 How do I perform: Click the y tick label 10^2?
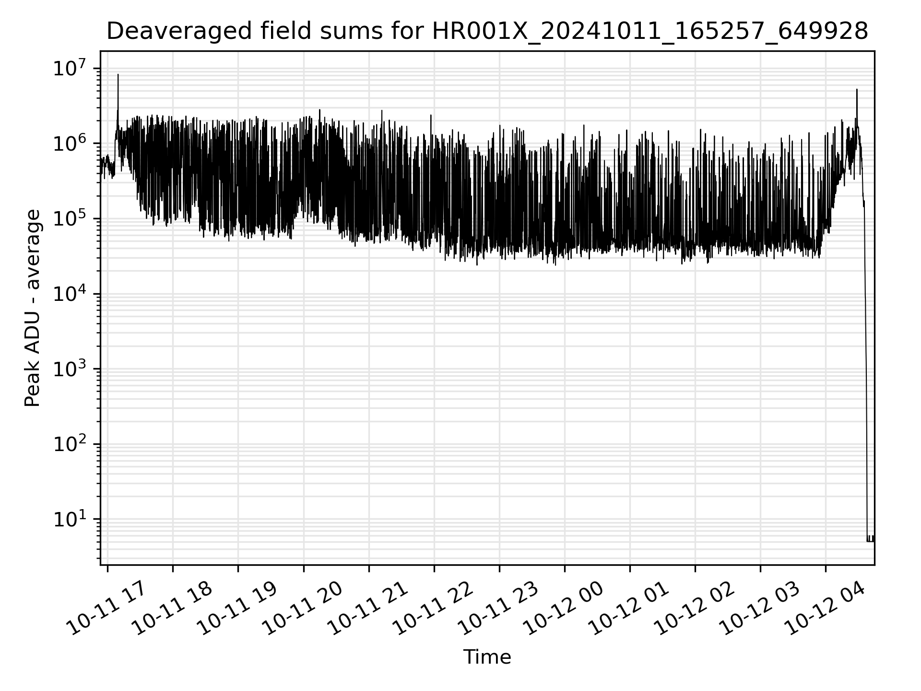[71, 444]
